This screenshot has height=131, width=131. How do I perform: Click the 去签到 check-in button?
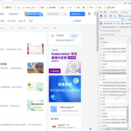74,36
